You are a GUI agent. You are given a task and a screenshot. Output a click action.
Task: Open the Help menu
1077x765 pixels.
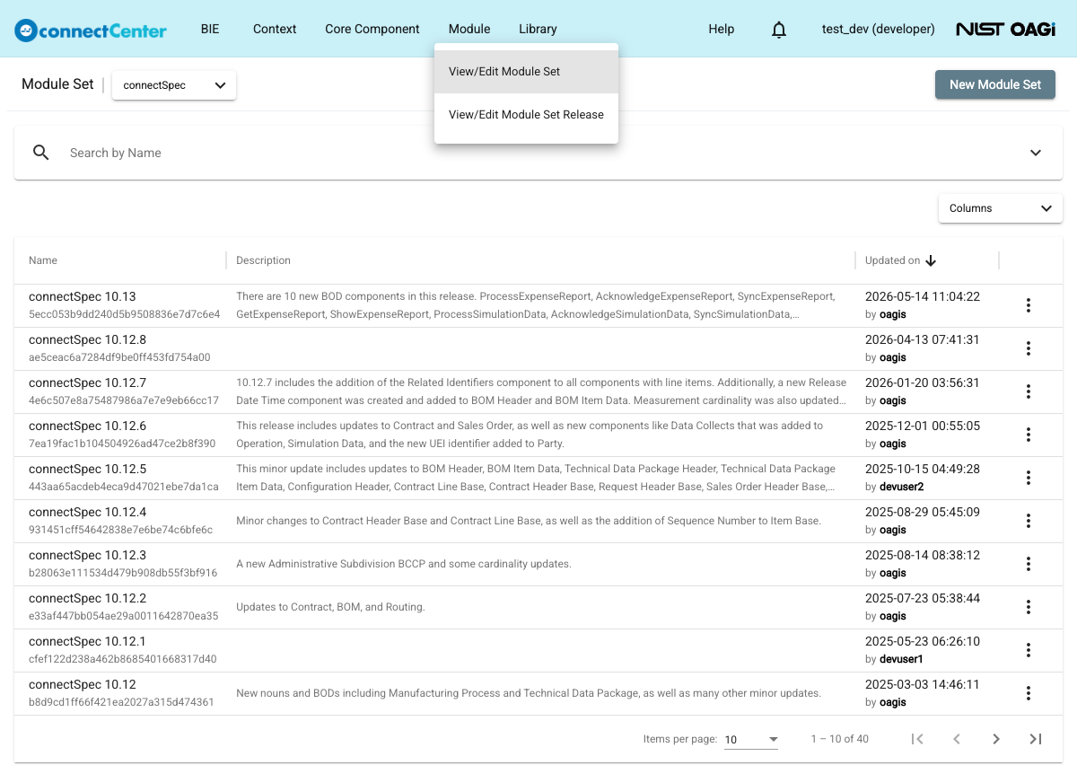pyautogui.click(x=722, y=29)
